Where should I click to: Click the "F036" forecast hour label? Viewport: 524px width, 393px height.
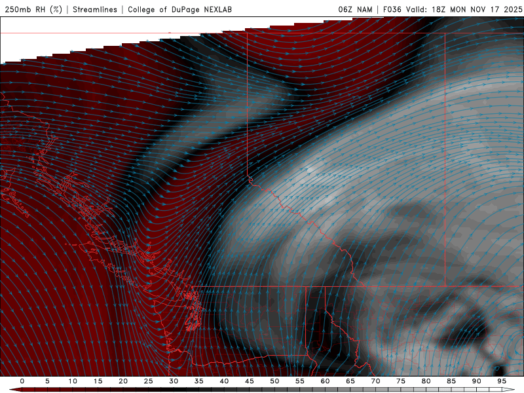coord(392,9)
